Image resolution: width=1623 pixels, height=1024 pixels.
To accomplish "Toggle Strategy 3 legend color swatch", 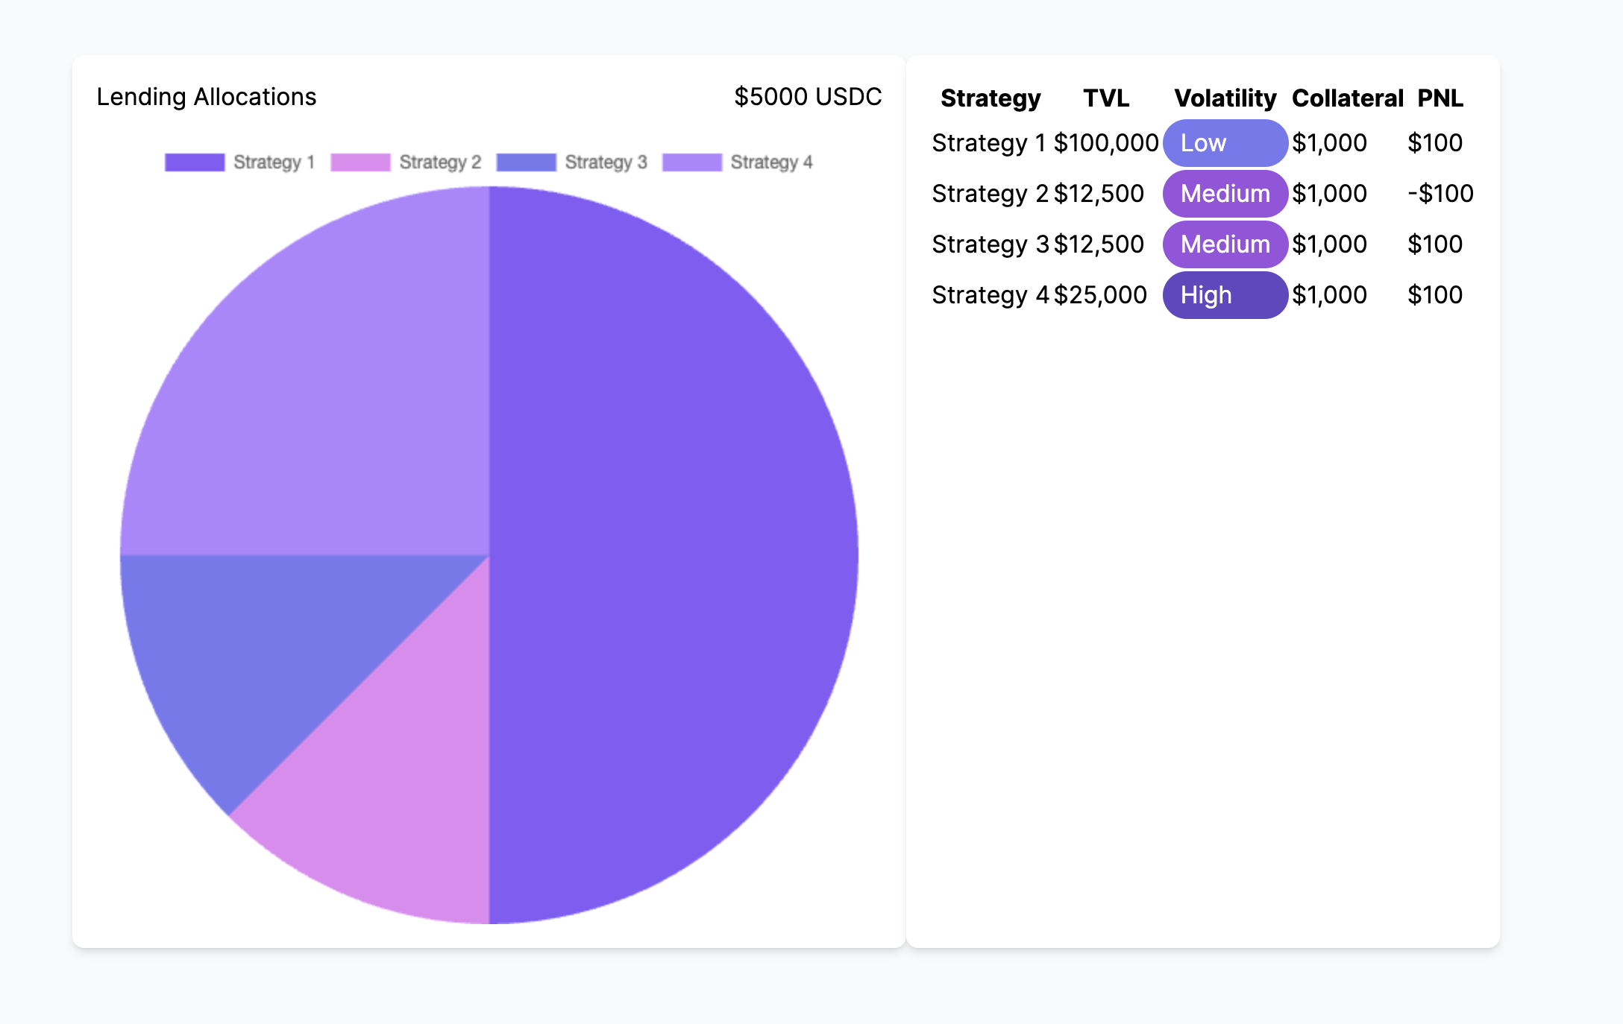I will pyautogui.click(x=526, y=162).
